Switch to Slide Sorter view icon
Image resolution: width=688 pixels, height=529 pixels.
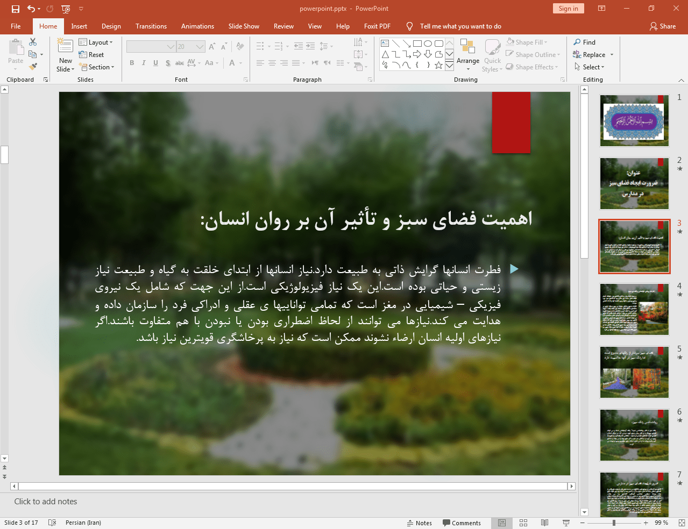point(523,523)
